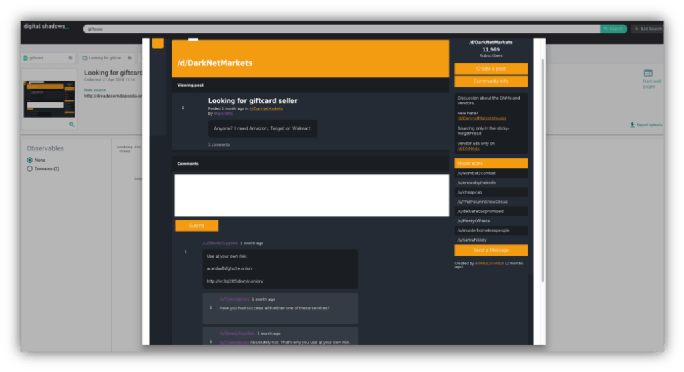The width and height of the screenshot is (684, 372).
Task: Click the Observables heading
Action: [x=45, y=148]
